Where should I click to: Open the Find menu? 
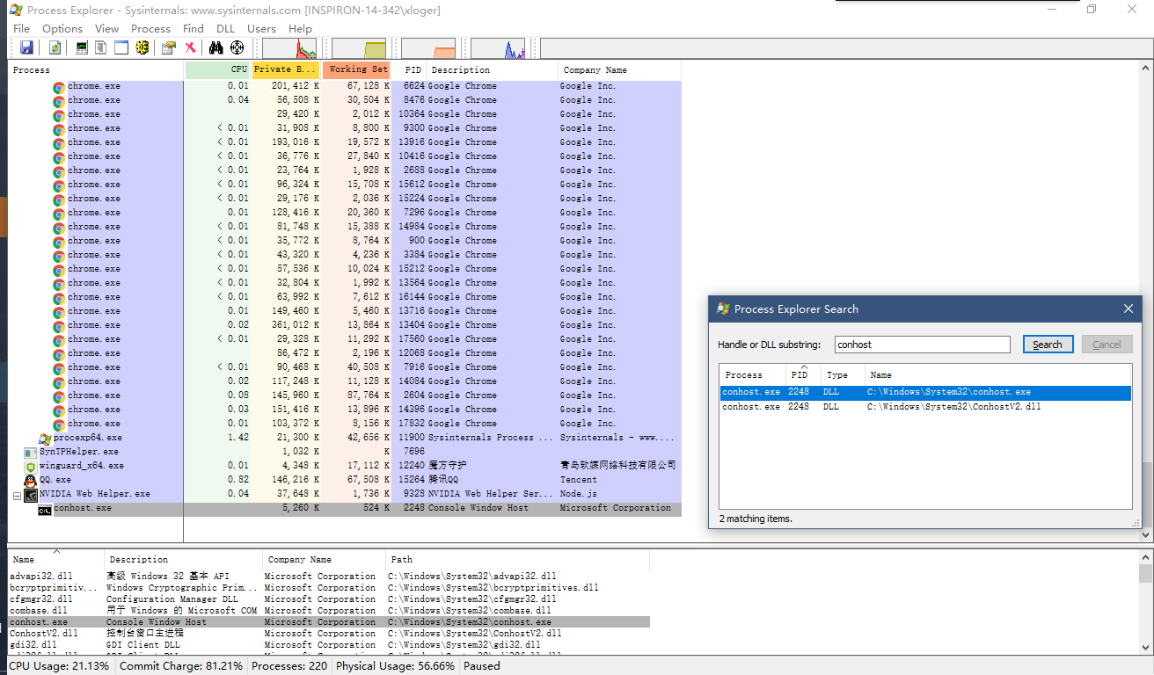coord(194,28)
